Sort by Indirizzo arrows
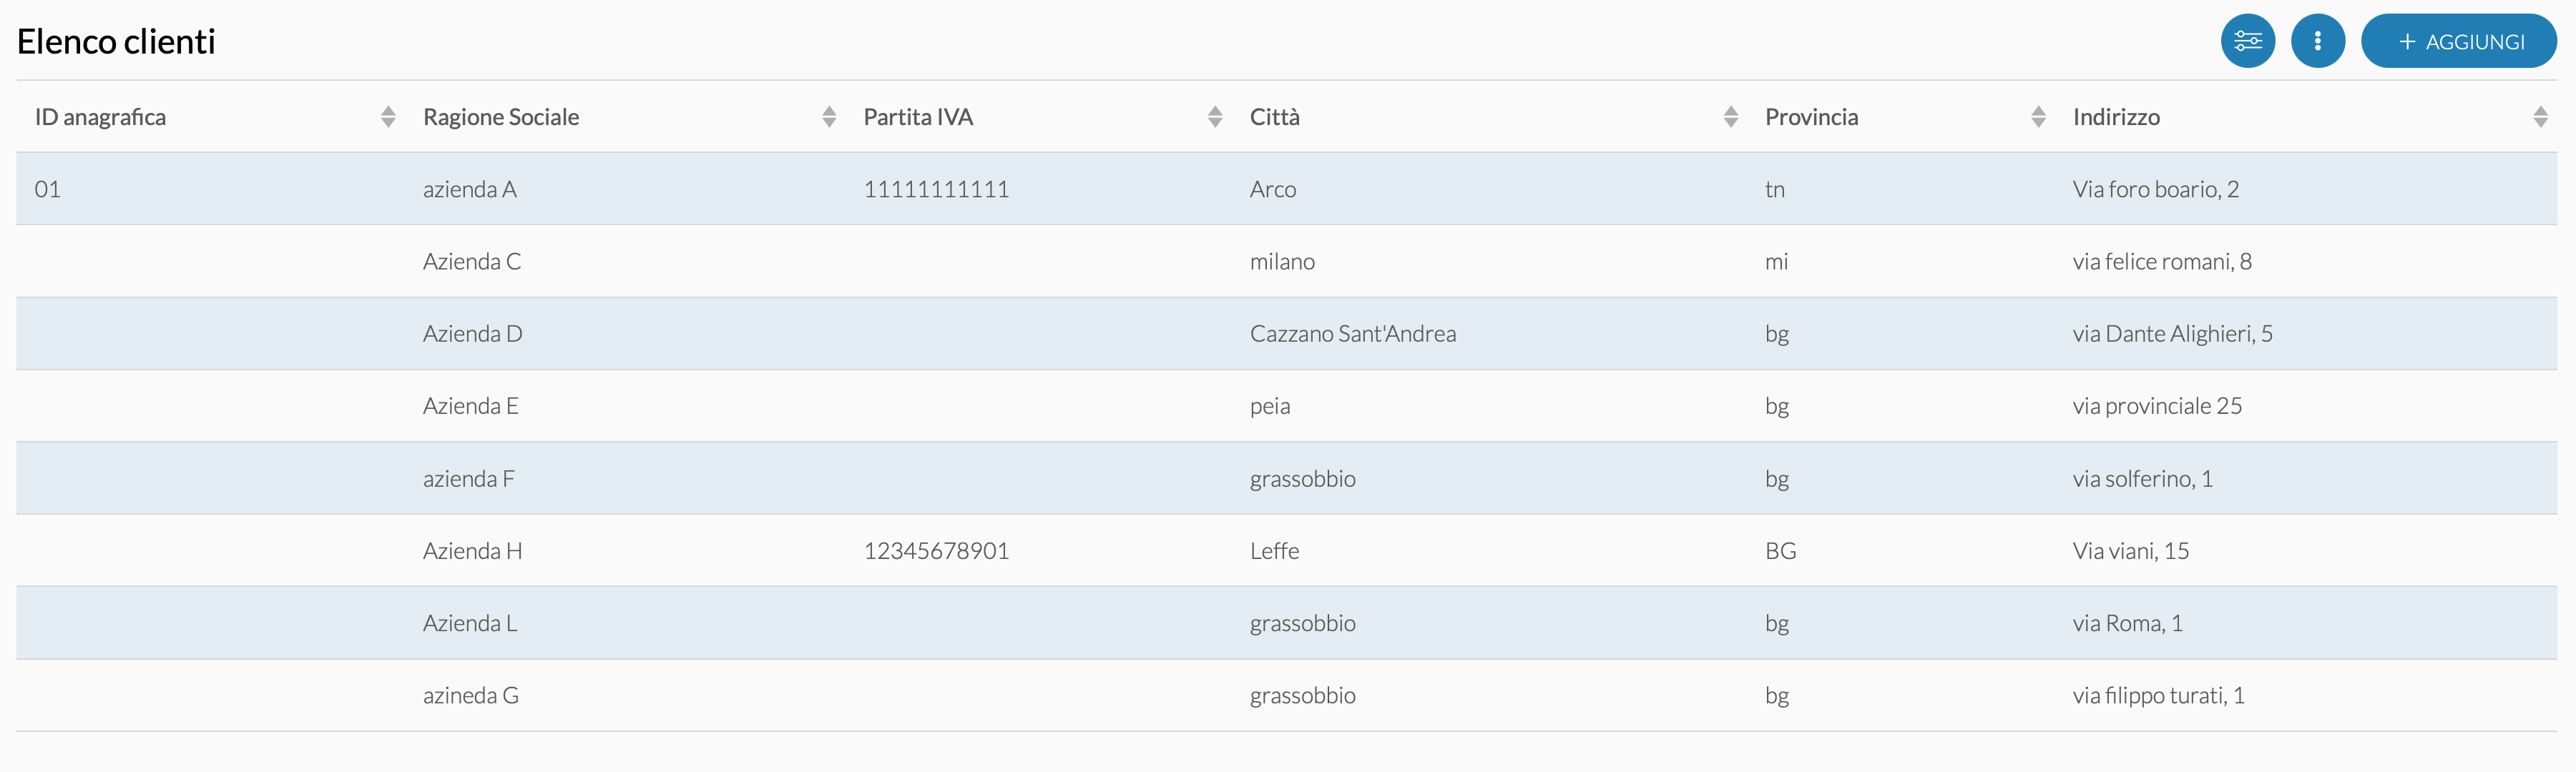2576x772 pixels. click(2540, 117)
